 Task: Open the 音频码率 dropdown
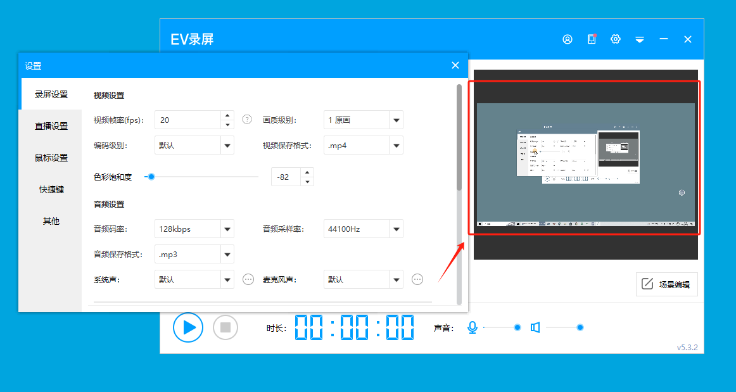[x=227, y=229]
